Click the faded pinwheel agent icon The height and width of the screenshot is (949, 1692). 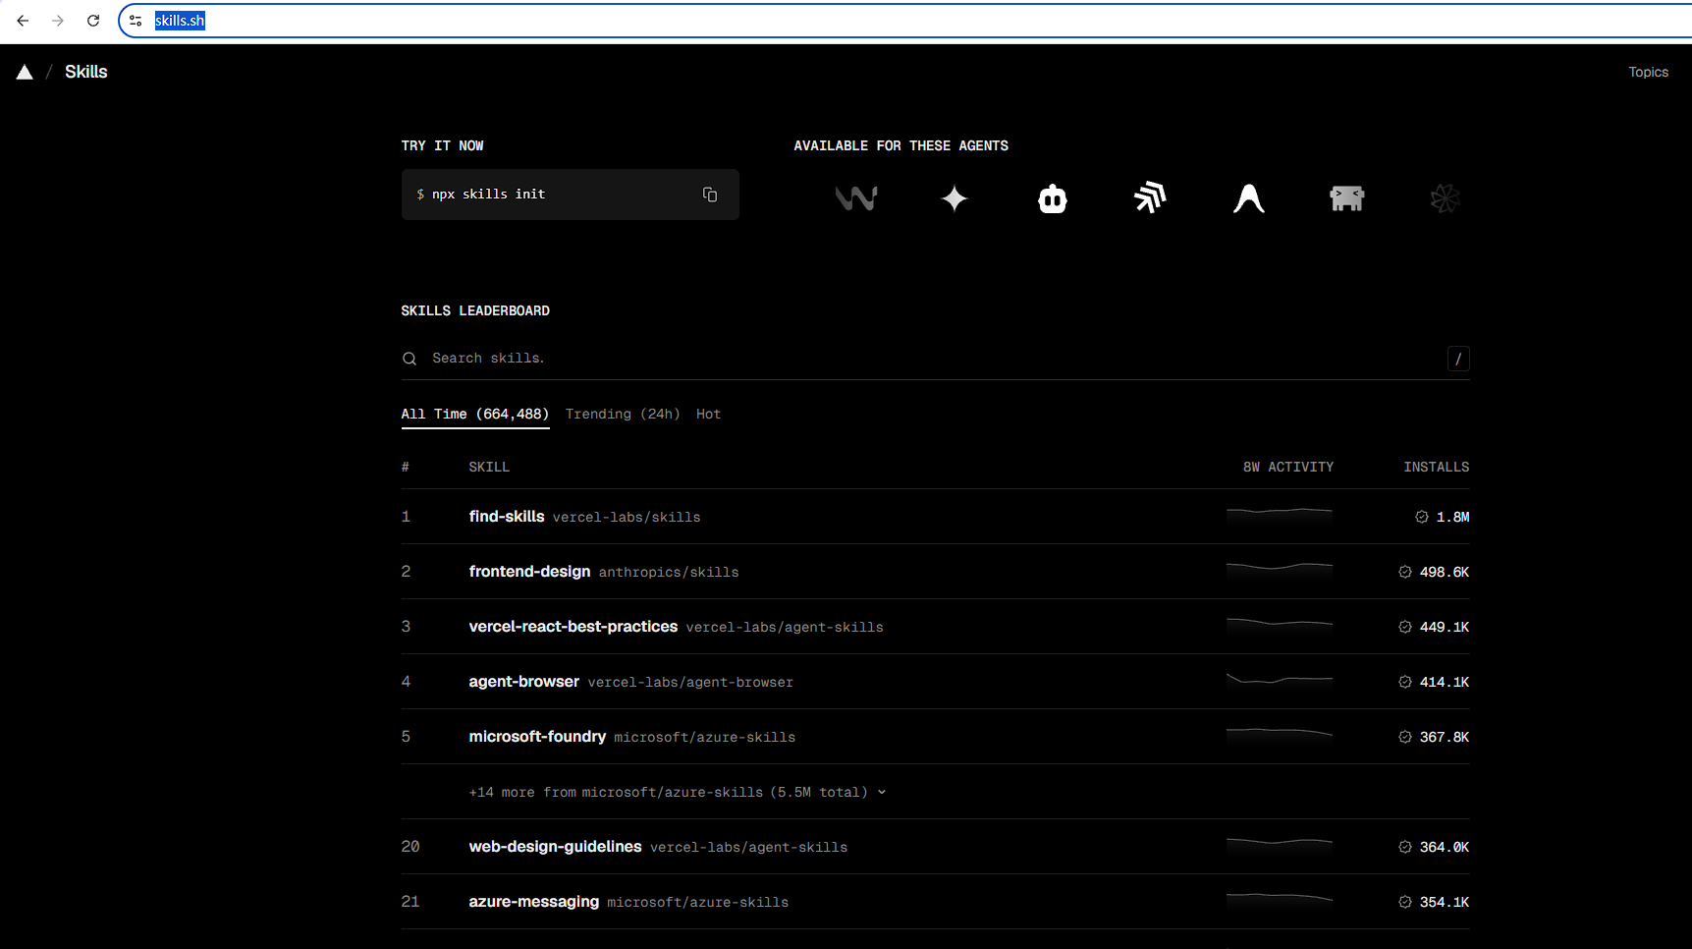point(1446,198)
